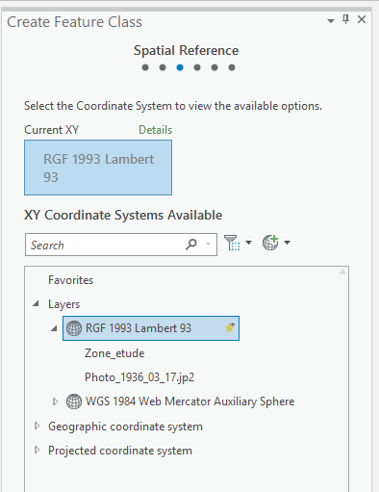Collapse the Layers tree node
379x492 pixels.
pos(37,303)
